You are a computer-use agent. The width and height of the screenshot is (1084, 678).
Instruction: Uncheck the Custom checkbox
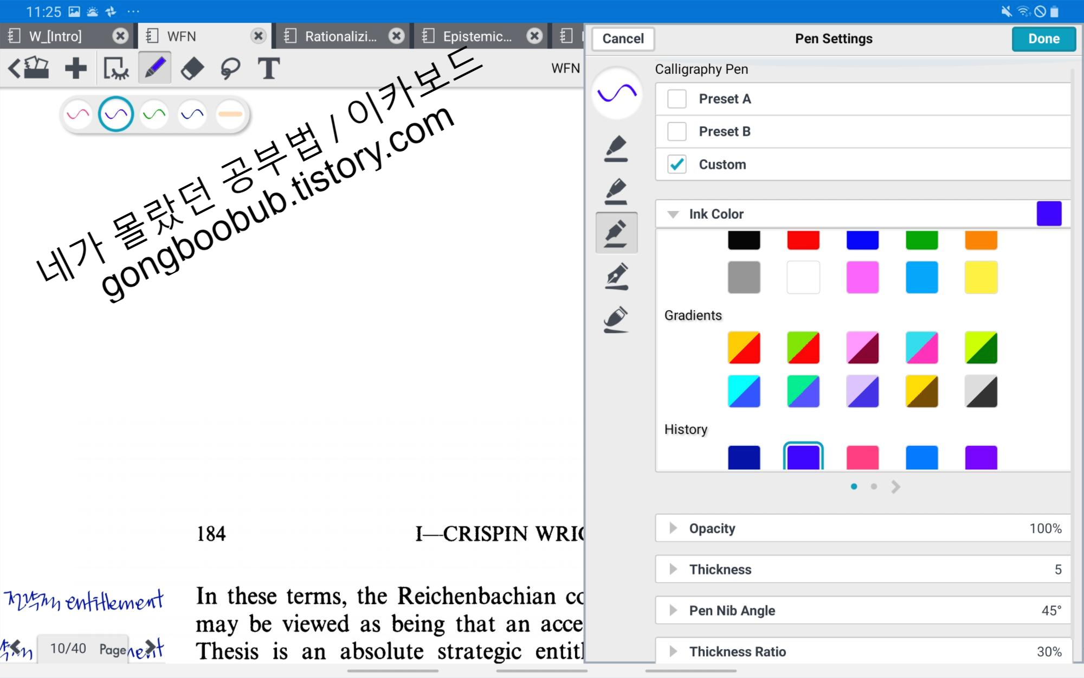coord(677,164)
